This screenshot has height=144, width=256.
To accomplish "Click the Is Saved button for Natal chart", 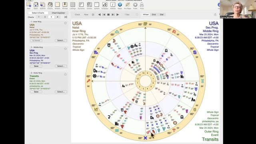I will [36, 40].
